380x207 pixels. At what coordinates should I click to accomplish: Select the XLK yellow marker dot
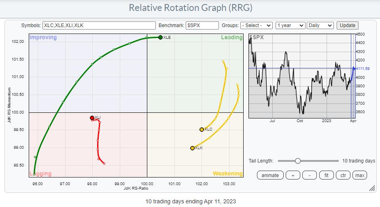[192, 148]
